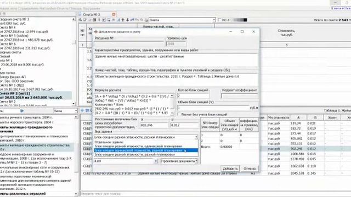Image resolution: width=351 pixels, height=197 pixels.
Task: Click the 'Расценка №' input field
Action: pos(129,44)
